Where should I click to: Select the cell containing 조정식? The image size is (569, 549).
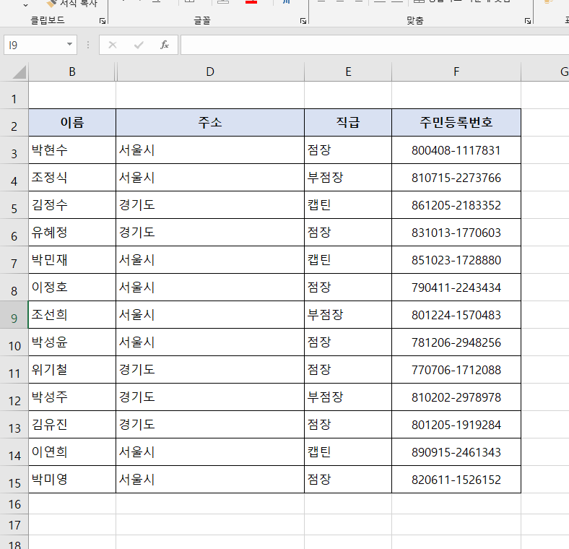point(72,178)
